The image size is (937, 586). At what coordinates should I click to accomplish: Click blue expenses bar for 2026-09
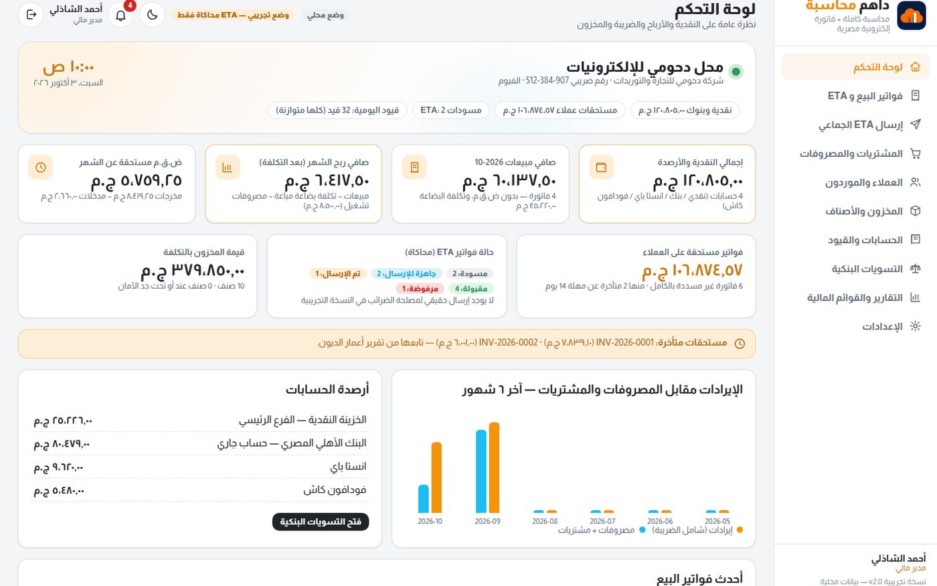click(481, 471)
